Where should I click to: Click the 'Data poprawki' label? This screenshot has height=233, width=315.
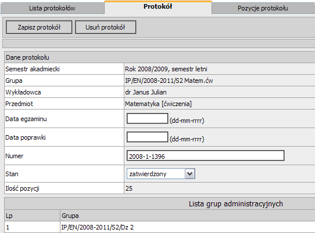(x=26, y=137)
